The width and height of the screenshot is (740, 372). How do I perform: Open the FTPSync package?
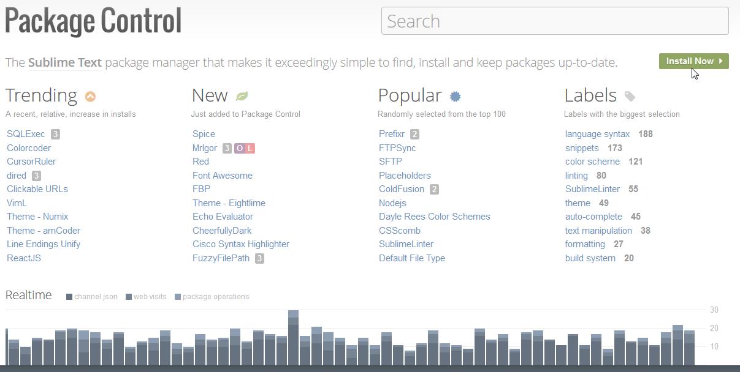point(397,148)
